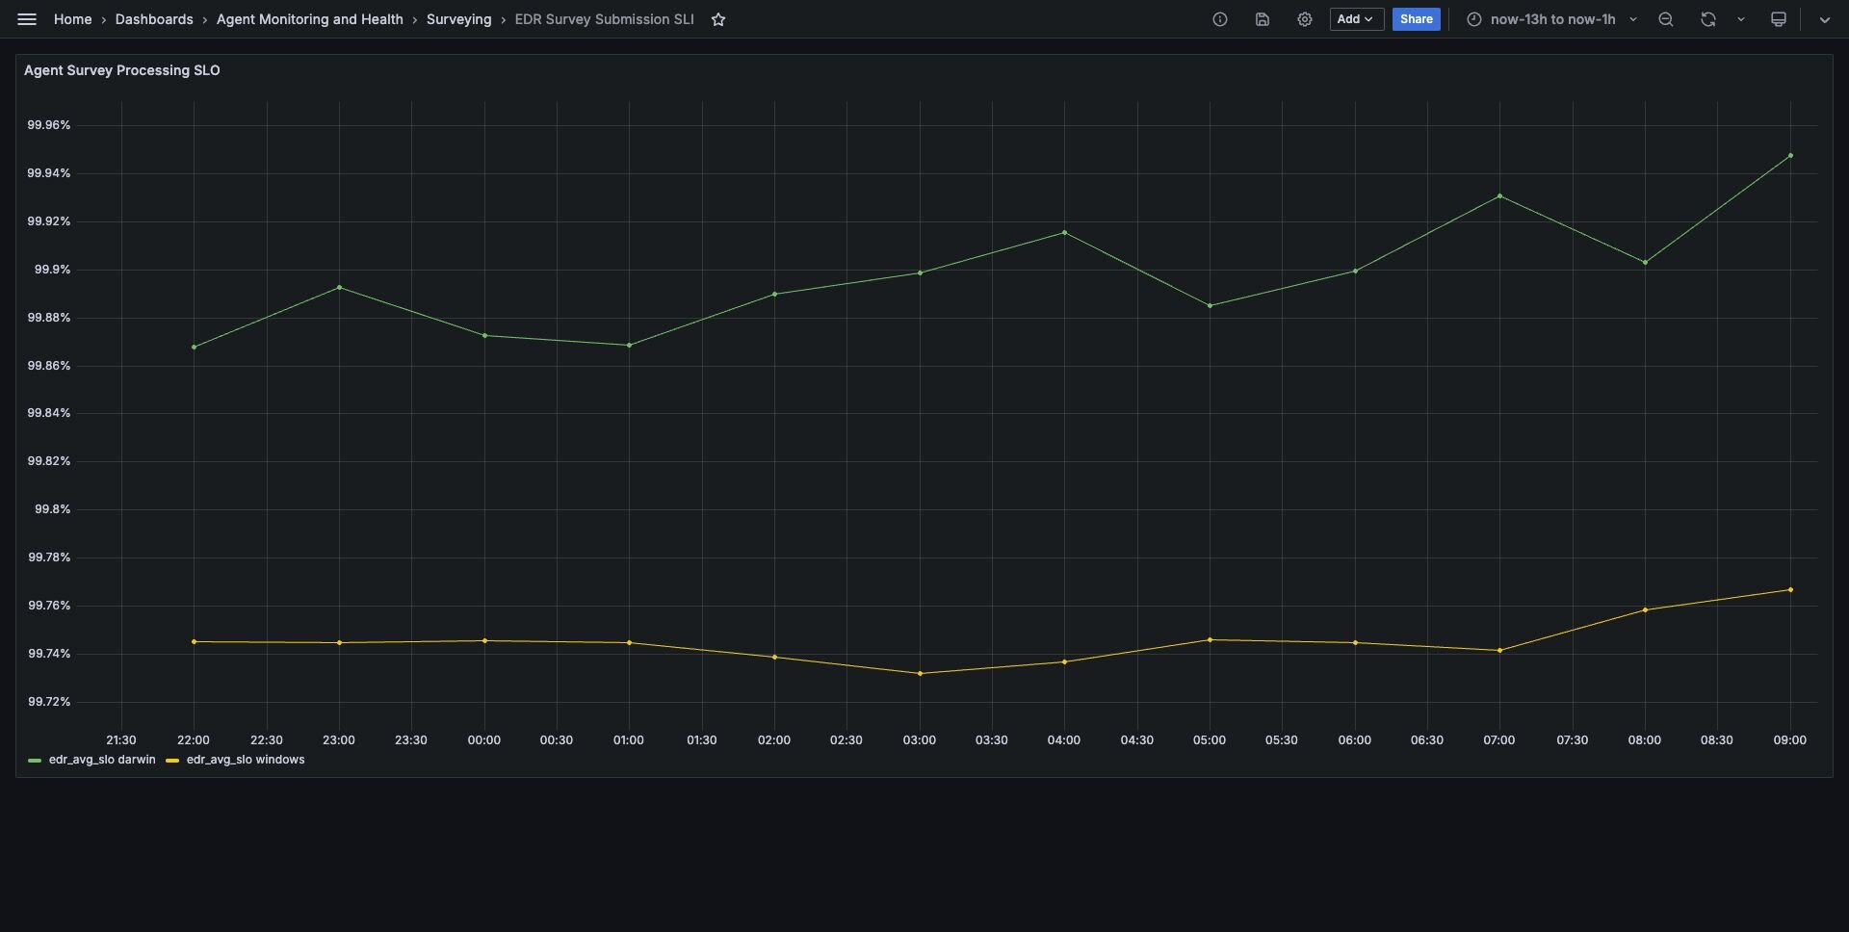Toggle edr_avg_slo windows legend series
Image resolution: width=1849 pixels, height=932 pixels.
[x=246, y=760]
